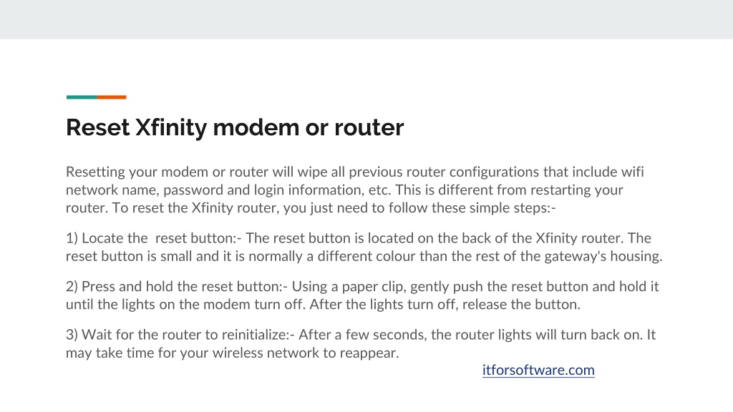Click the word Xfinity in the title
Image resolution: width=733 pixels, height=412 pixels.
[x=172, y=127]
